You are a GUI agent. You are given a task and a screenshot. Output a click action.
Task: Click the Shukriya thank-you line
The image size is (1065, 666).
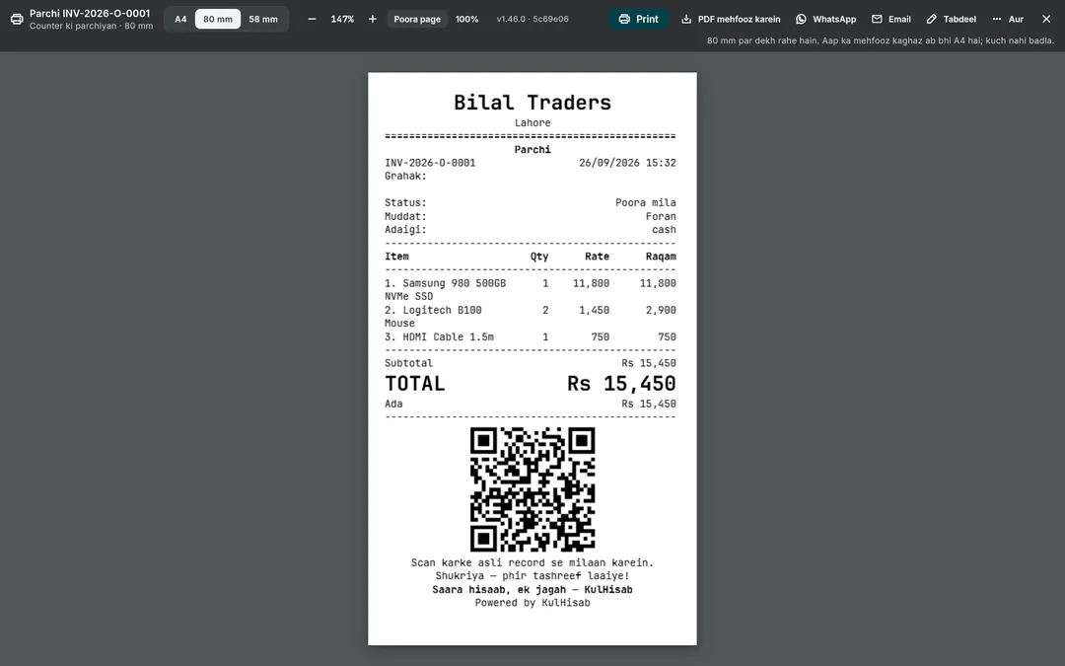(532, 576)
